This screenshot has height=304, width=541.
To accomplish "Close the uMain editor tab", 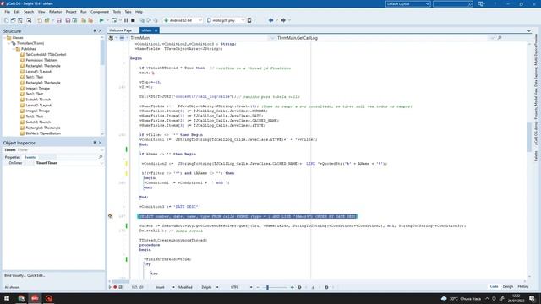I will coord(156,30).
